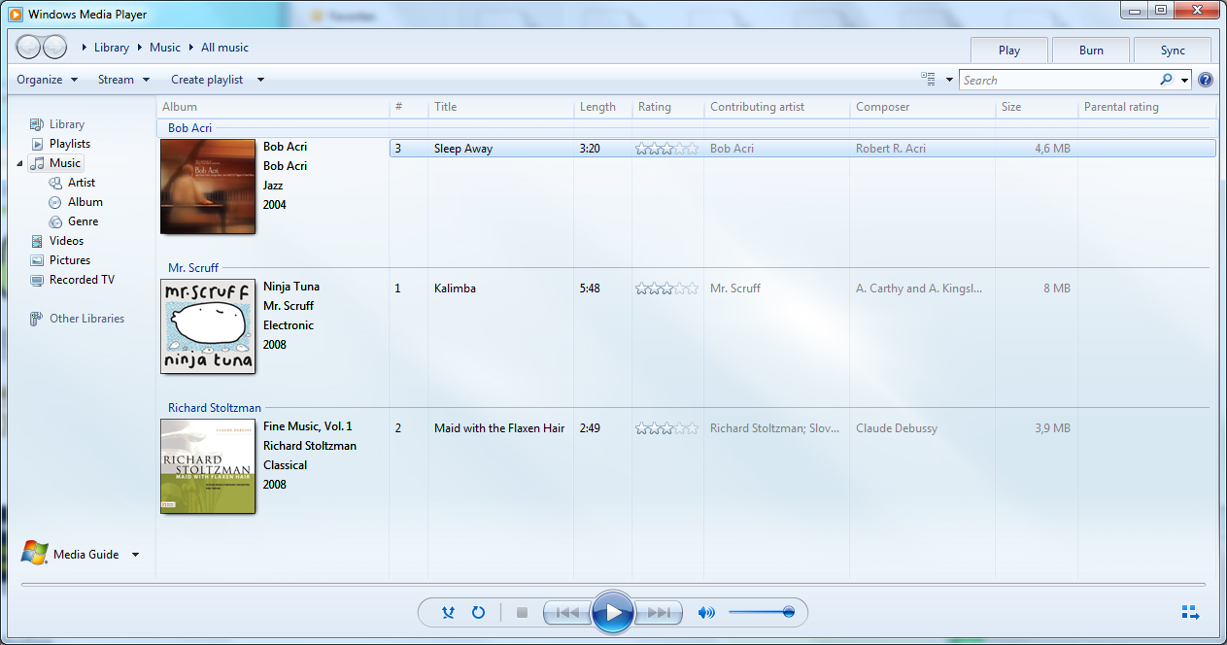Skip ahead with the Next track button

(659, 613)
